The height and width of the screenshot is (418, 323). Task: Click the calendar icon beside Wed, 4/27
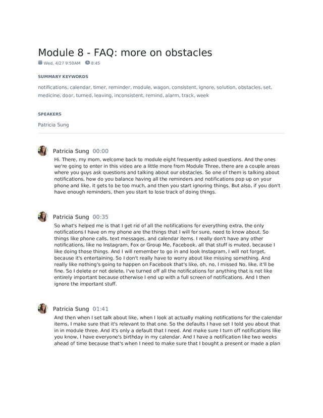pos(40,63)
